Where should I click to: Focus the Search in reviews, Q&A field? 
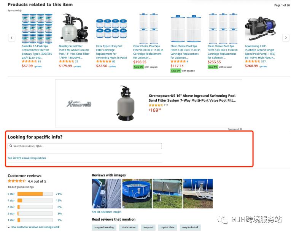coord(84,146)
